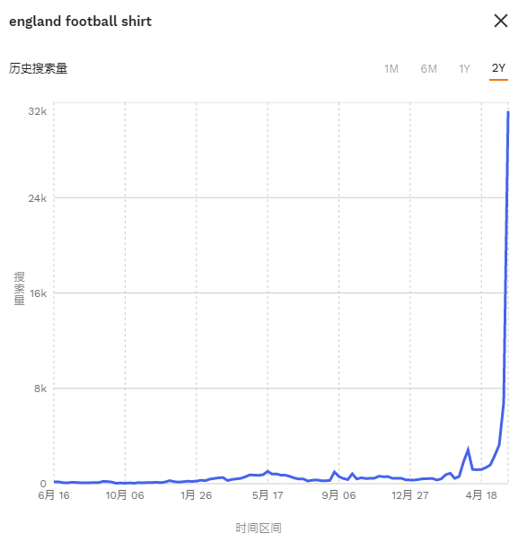This screenshot has width=527, height=542.
Task: Select the 2Y time range tab
Action: click(498, 68)
